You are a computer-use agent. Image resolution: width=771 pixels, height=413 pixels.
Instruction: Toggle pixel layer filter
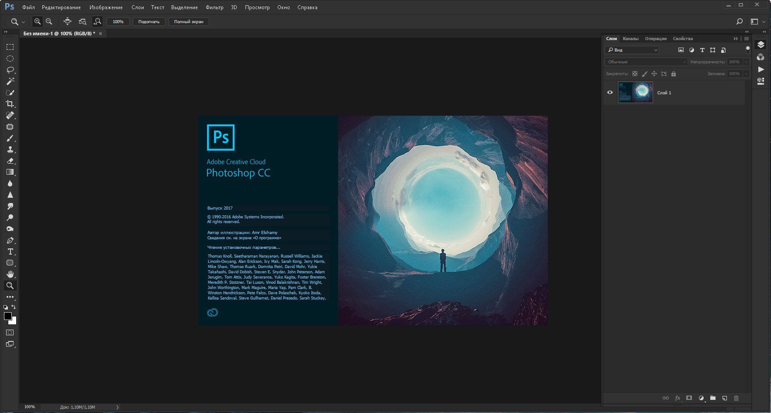(681, 50)
